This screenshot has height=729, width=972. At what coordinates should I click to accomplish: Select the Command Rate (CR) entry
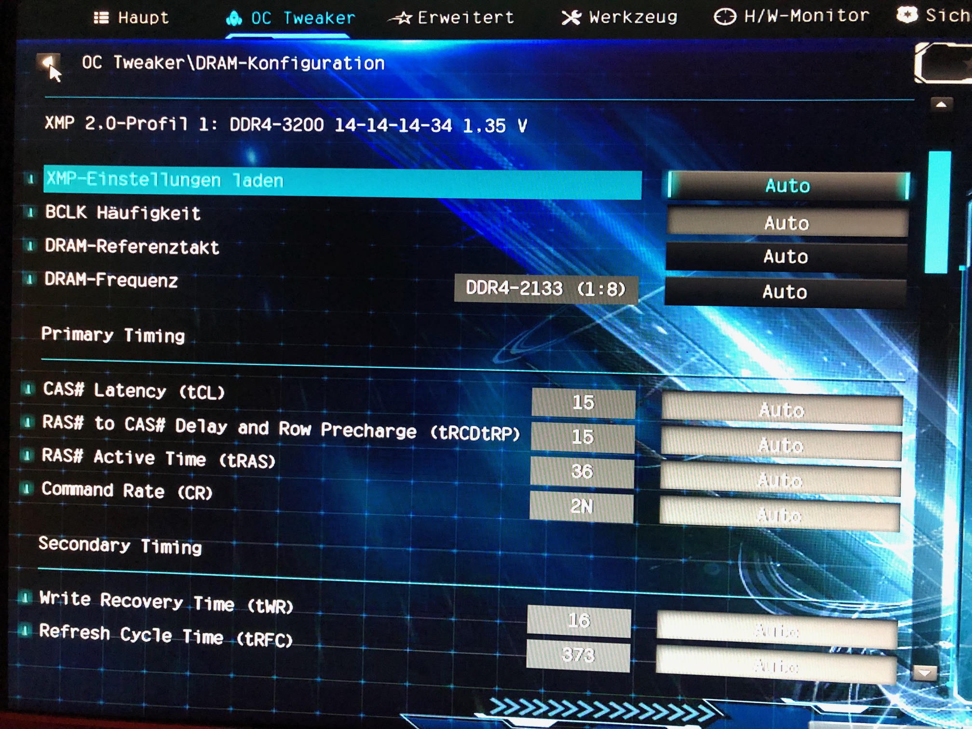127,491
